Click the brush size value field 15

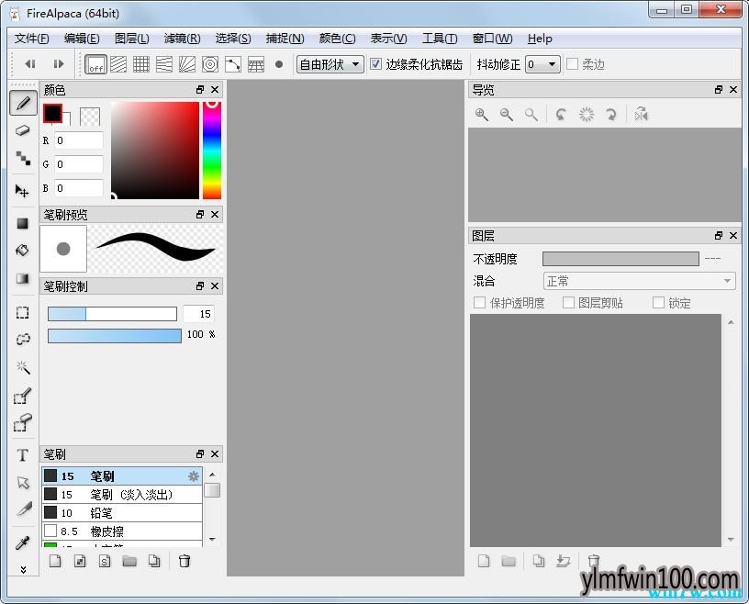(x=199, y=314)
